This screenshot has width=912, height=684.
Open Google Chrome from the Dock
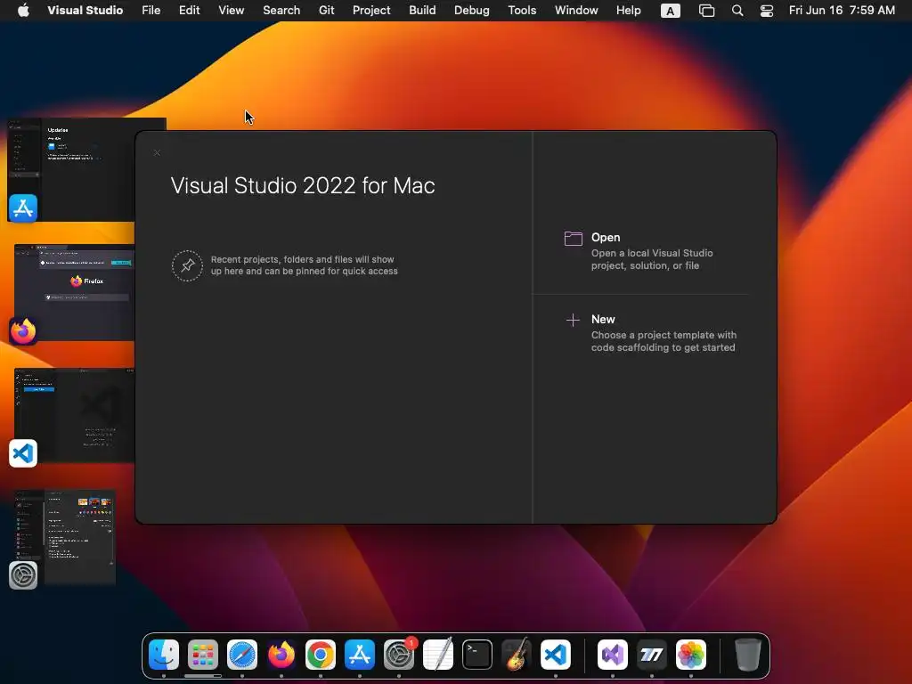point(321,655)
